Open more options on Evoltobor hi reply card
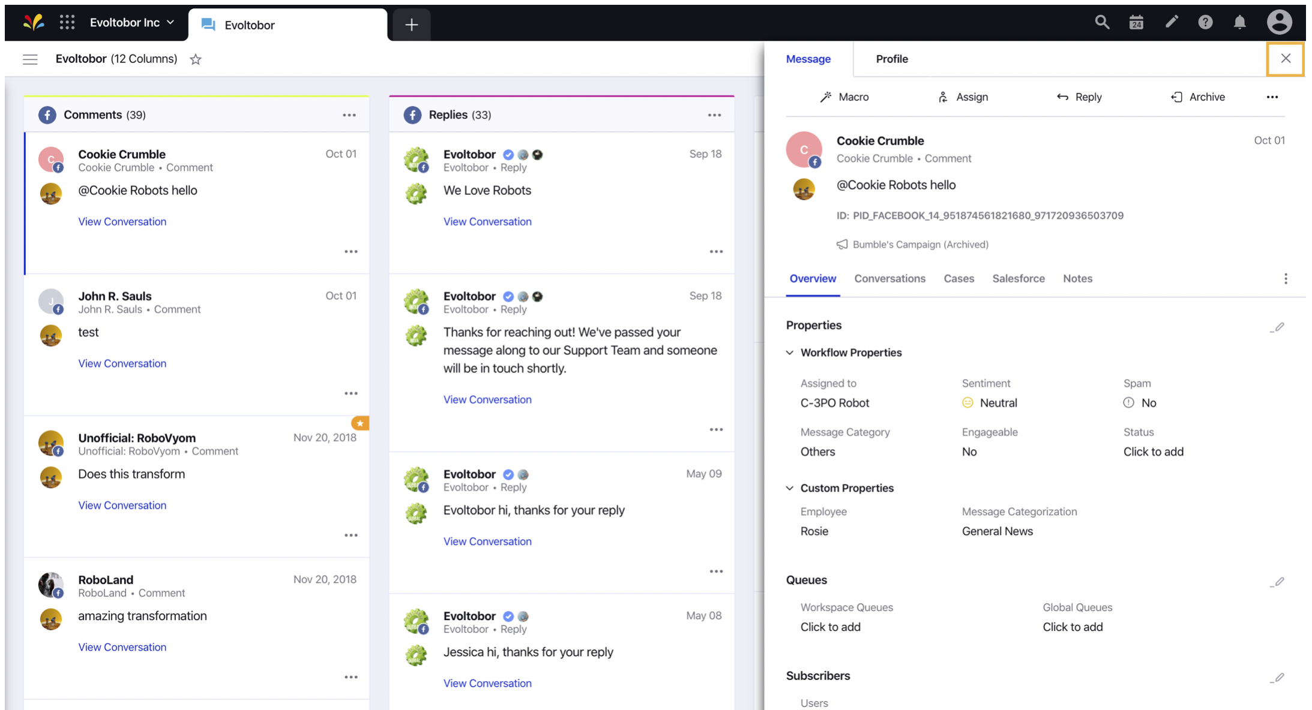 716,571
